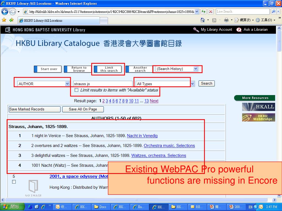
Task: Click the HKBU Library book logo icon
Action: click(8, 30)
